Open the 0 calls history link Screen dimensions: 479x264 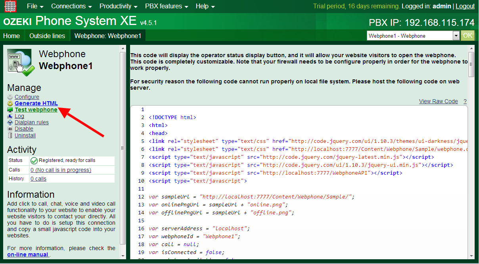tap(38, 179)
